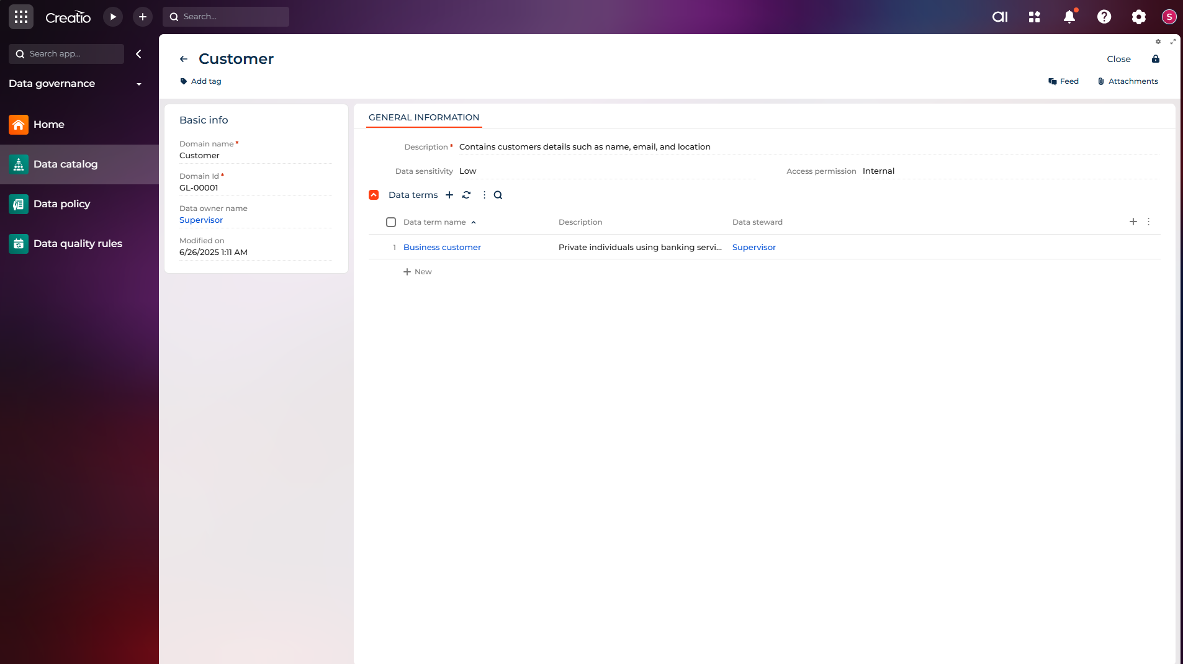Click the plus add icon in top bar
1183x664 pixels.
[143, 17]
